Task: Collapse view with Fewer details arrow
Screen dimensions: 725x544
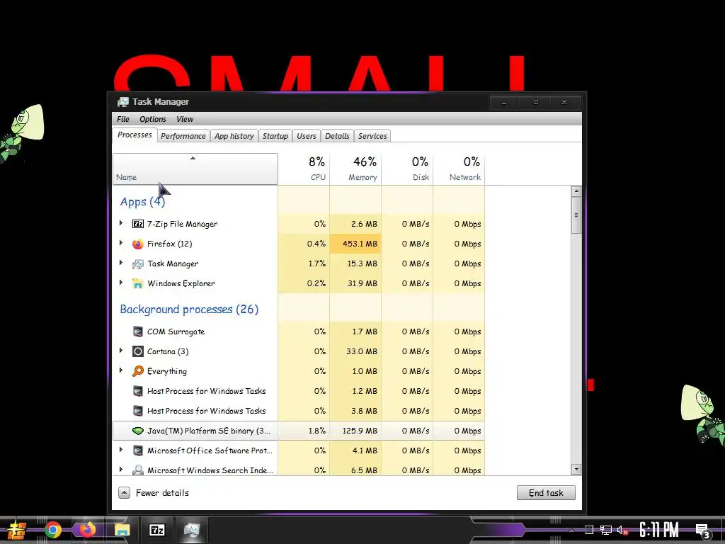Action: point(124,493)
